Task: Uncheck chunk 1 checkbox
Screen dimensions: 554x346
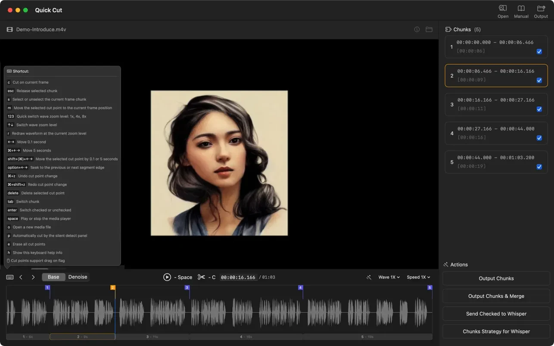Action: tap(539, 52)
